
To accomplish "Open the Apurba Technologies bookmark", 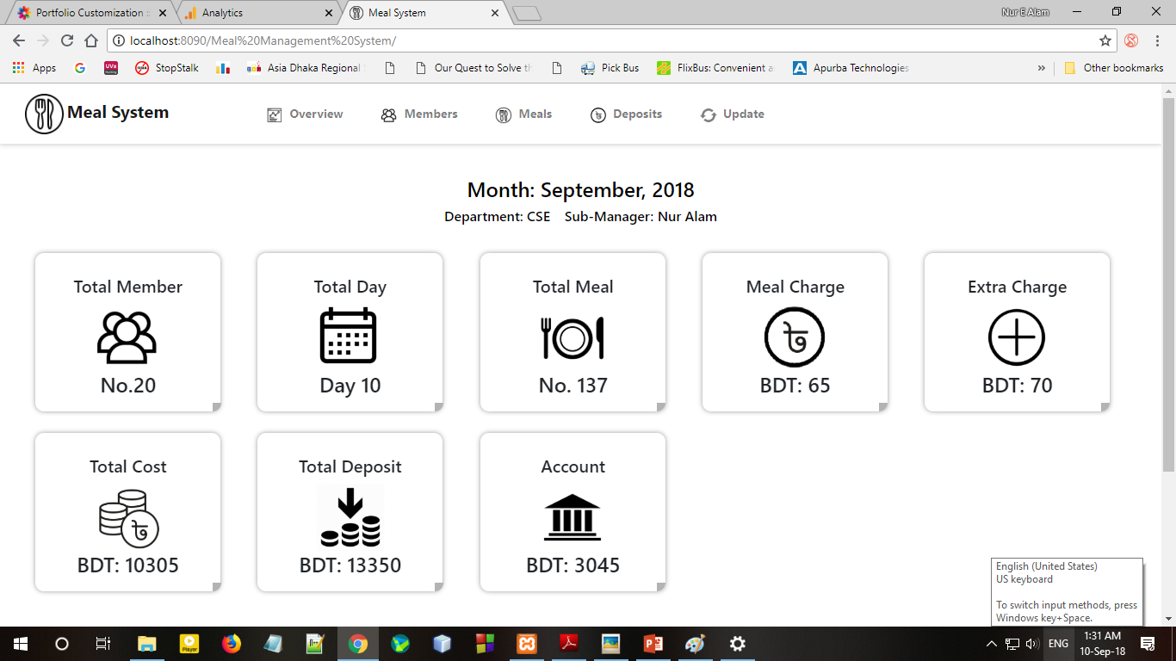I will coord(851,68).
